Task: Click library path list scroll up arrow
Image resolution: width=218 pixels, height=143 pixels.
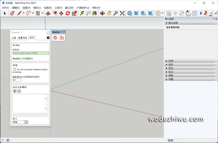Action: click(x=46, y=99)
